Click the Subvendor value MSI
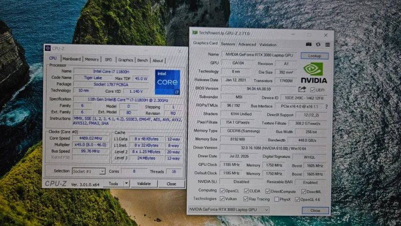This screenshot has height=226, width=401. click(x=239, y=97)
